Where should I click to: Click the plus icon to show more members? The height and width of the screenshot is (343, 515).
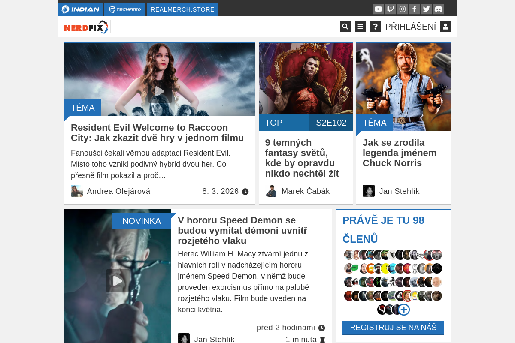pos(404,310)
